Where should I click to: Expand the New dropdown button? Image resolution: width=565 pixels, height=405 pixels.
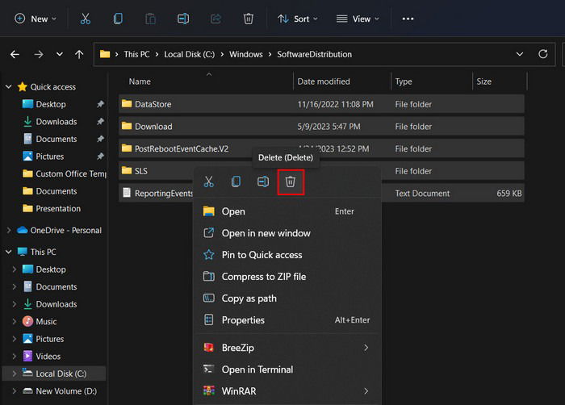pyautogui.click(x=36, y=19)
